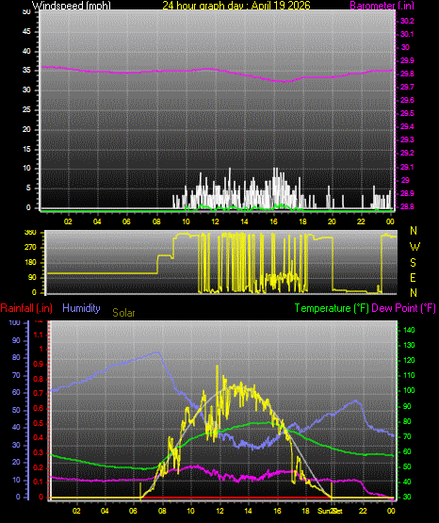439x523 pixels.
Task: Click the Solar legend label
Action: [x=123, y=313]
